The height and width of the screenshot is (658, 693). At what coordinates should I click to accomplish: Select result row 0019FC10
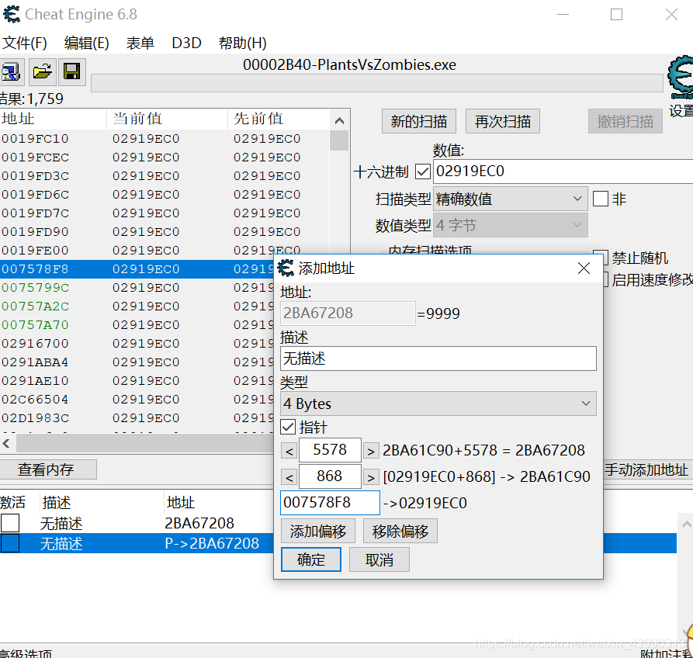coord(165,139)
